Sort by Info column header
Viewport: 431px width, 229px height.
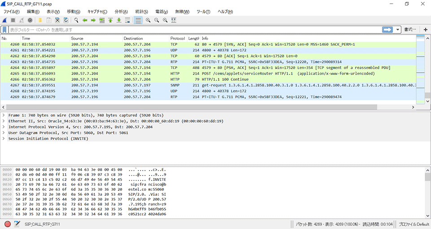(308, 39)
